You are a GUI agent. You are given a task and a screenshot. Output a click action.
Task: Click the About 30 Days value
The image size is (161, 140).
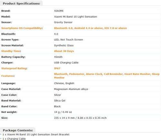(64, 51)
